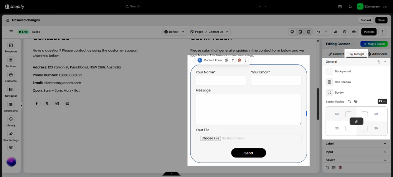Open the Templates panel in sidebar

coord(11,46)
